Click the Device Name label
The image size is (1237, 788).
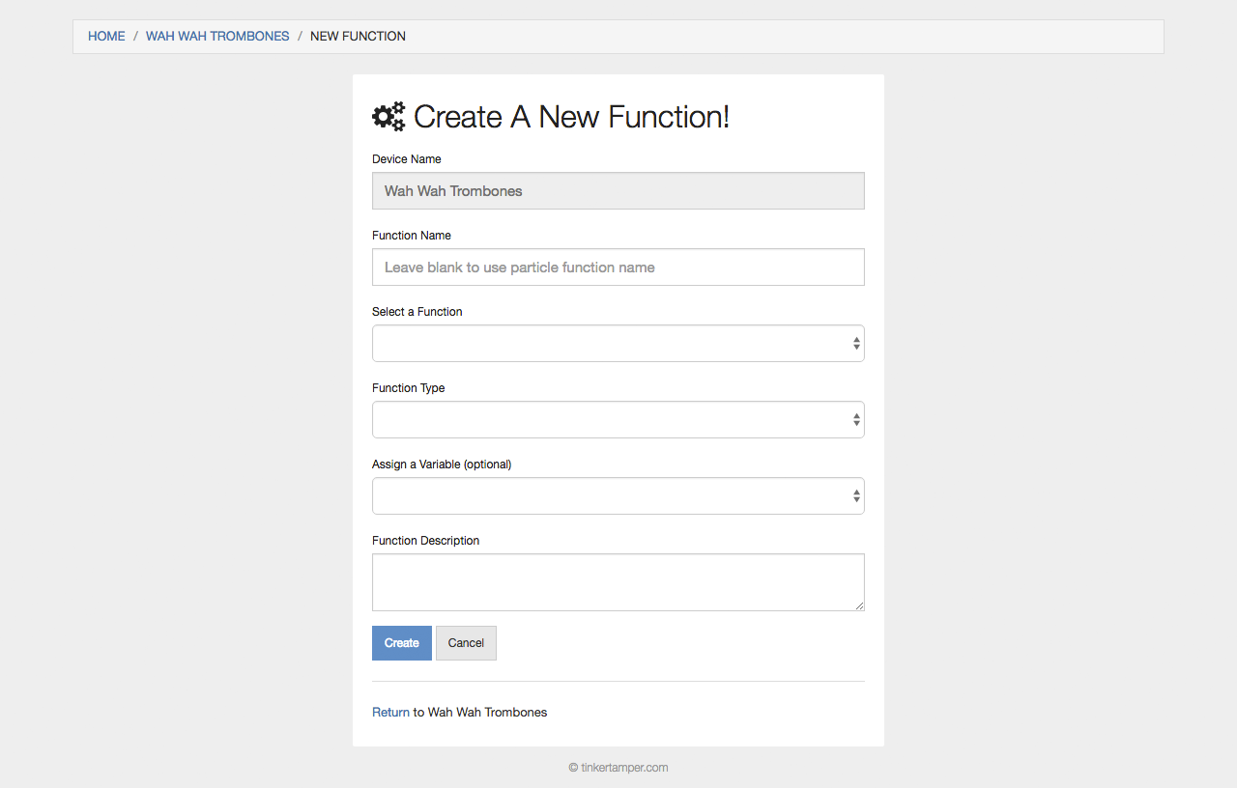point(407,159)
